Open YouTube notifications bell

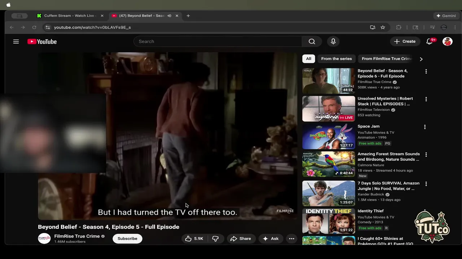(430, 41)
